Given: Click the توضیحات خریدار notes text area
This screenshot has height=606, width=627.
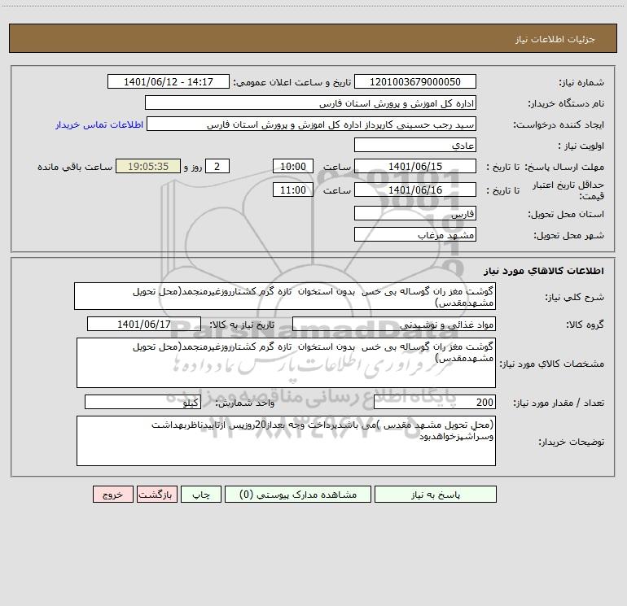Looking at the screenshot, I should click(x=286, y=441).
